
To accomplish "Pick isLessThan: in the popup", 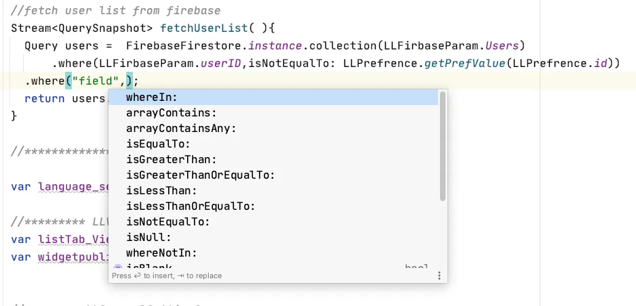I will pyautogui.click(x=273, y=191).
